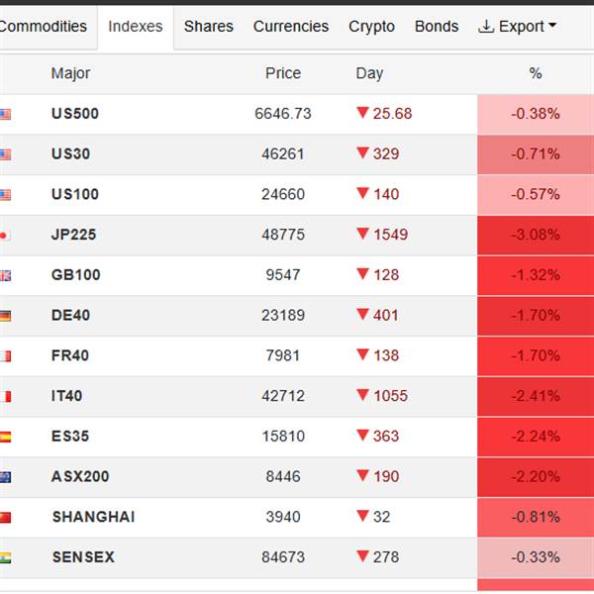Click the US flag icon beside US500
This screenshot has height=594, width=594.
pos(5,114)
